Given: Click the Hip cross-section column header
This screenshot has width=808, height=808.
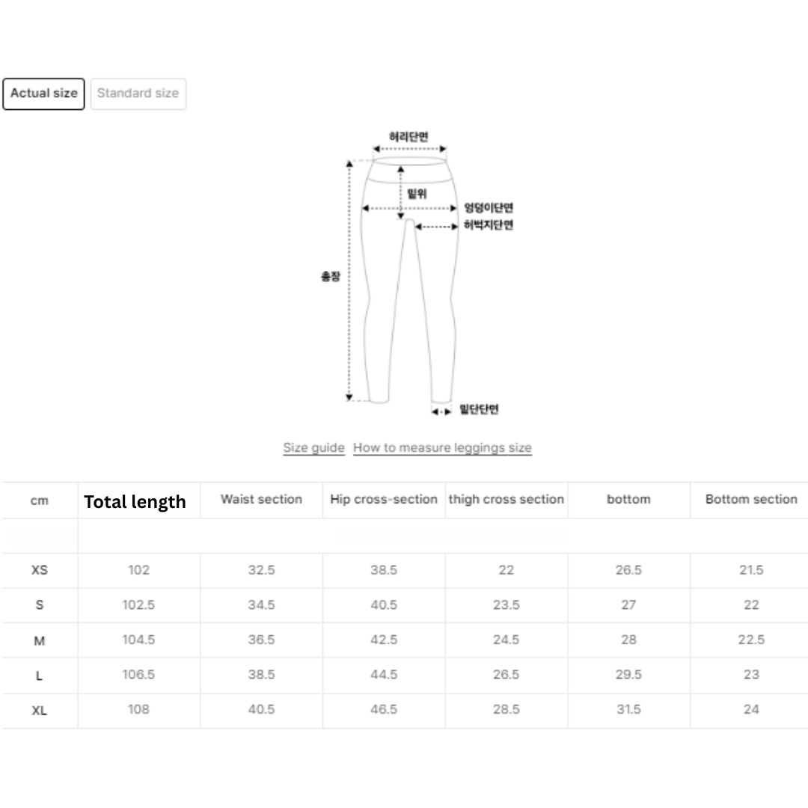Looking at the screenshot, I should [x=384, y=500].
